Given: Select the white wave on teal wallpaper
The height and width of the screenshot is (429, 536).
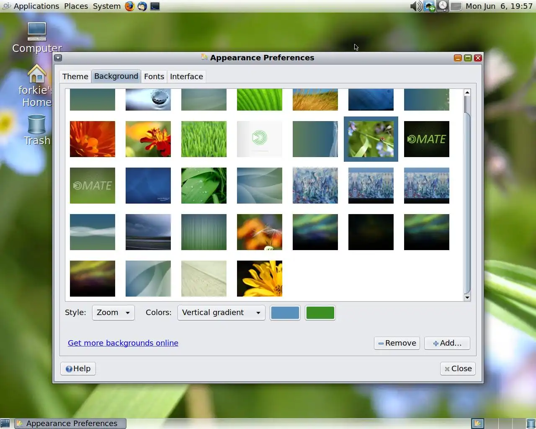Looking at the screenshot, I should point(93,232).
